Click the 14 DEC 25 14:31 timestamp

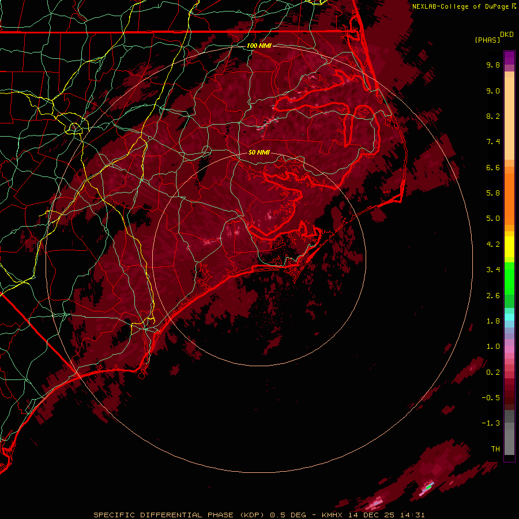[x=386, y=515]
